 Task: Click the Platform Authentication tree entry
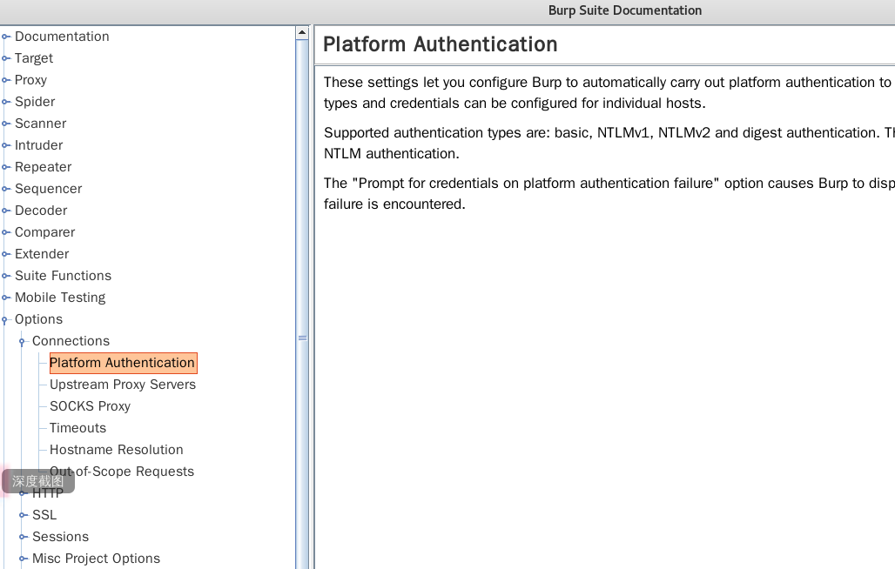coord(122,363)
